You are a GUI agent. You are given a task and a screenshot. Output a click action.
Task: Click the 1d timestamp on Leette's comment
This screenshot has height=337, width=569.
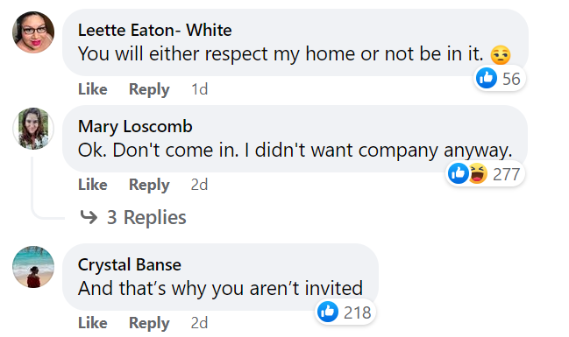(x=200, y=88)
